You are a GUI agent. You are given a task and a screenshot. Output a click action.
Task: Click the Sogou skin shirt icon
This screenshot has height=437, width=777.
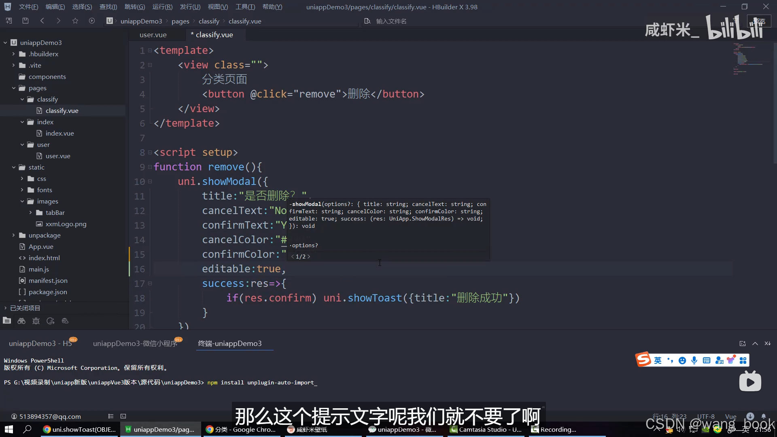coord(731,360)
